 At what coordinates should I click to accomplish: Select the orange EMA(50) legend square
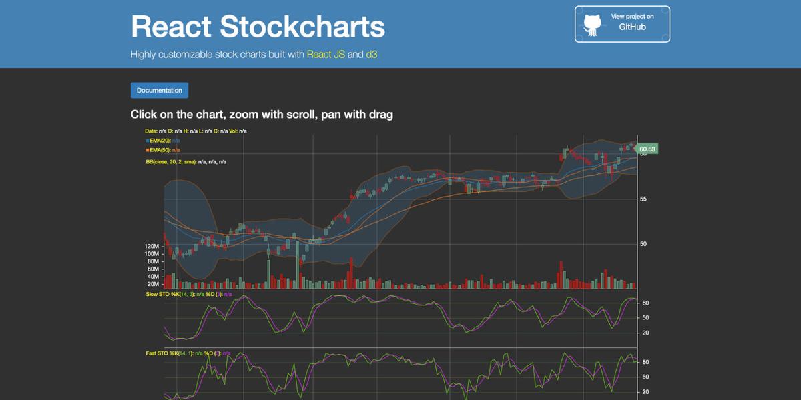(148, 151)
